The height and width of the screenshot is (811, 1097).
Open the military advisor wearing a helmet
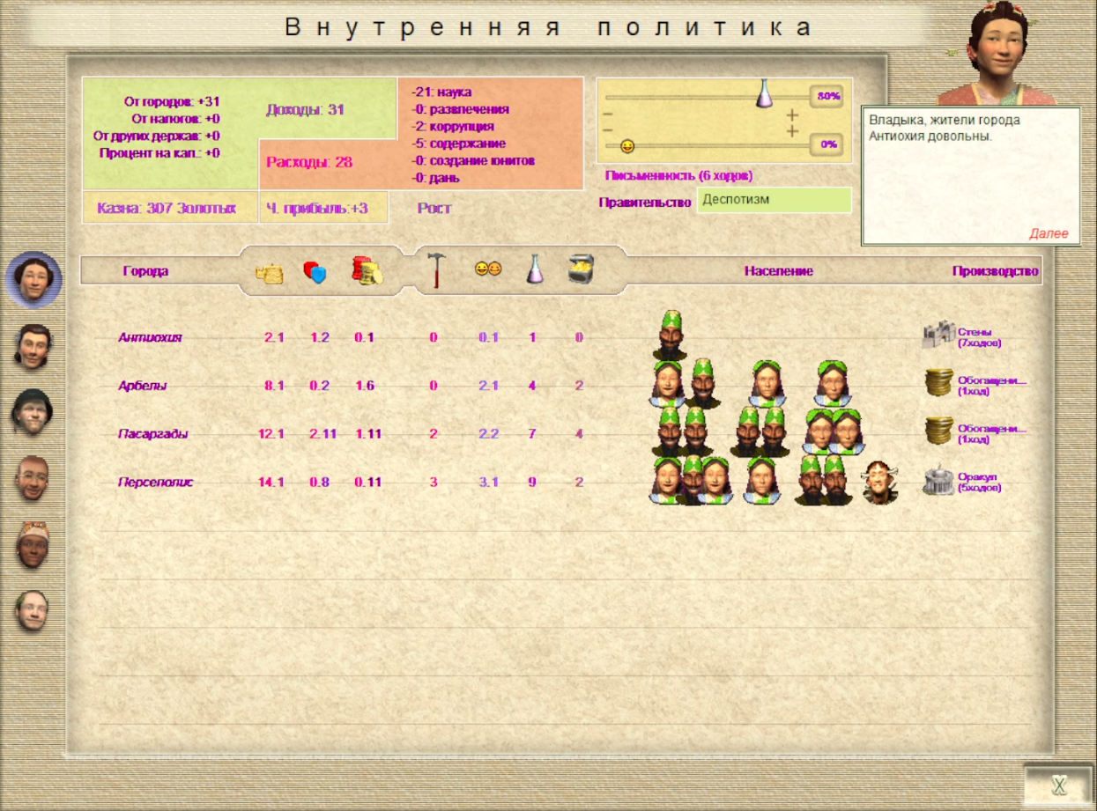point(33,411)
